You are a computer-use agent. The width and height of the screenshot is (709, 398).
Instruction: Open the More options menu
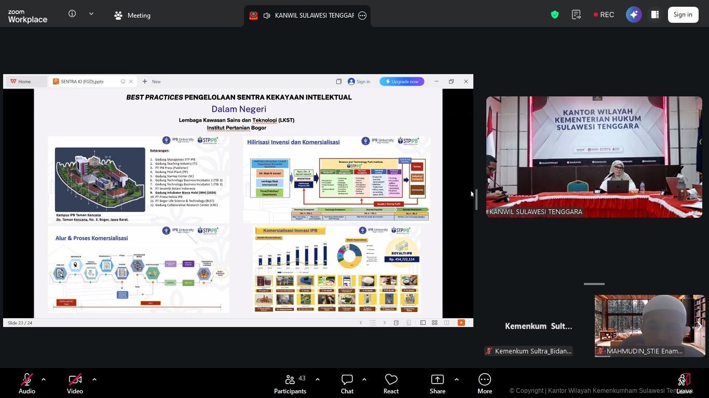click(484, 383)
